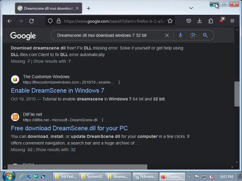Clear the Google search query
The height and width of the screenshot is (181, 242).
click(x=167, y=35)
